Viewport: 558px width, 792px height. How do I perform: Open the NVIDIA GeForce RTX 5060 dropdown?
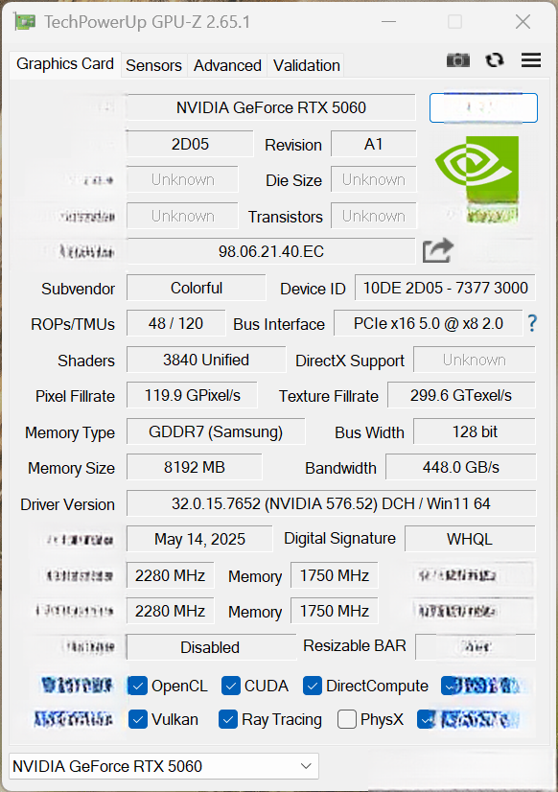(164, 766)
